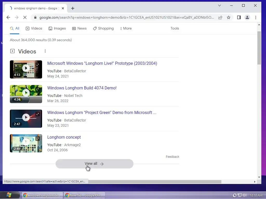266x199 pixels.
Task: Play the 4:24 Build 4074 thumbnail
Action: pos(26,94)
